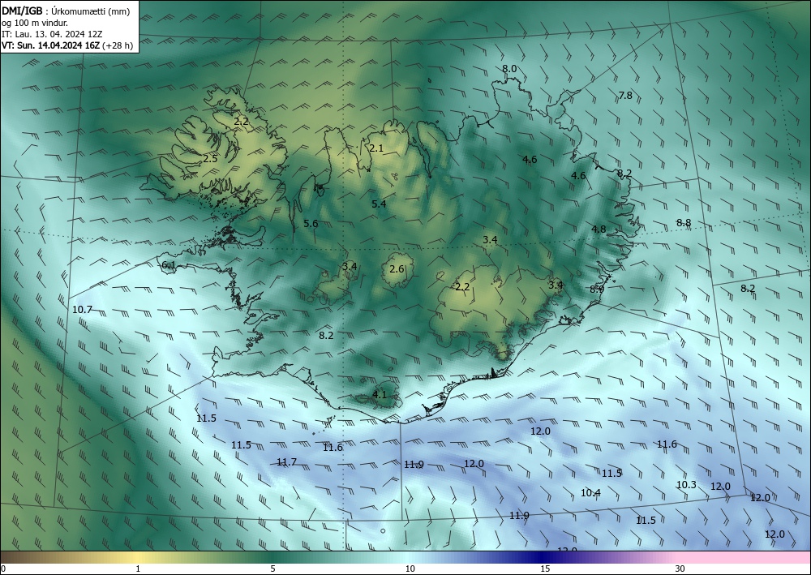The width and height of the screenshot is (811, 575).
Task: Click the 8.8 value on the map
Action: click(684, 223)
